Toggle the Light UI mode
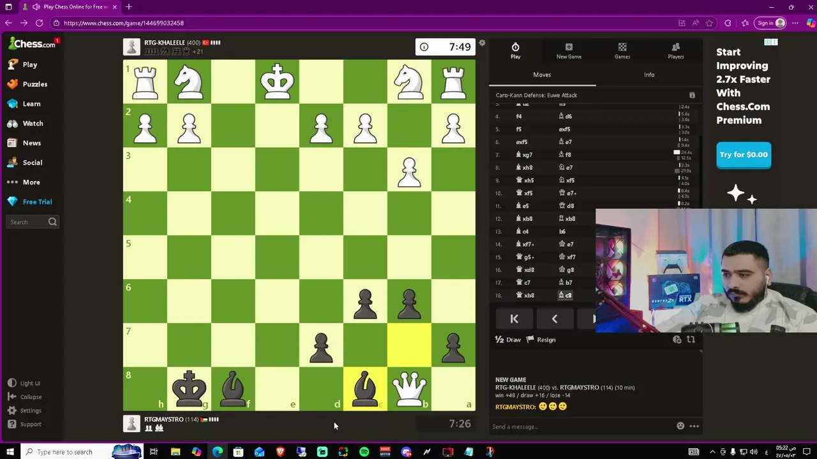817x459 pixels. click(x=24, y=383)
